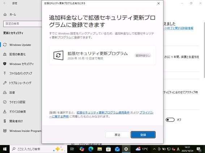Open Microsoft Edge from the taskbar
Image resolution: width=205 pixels, height=153 pixels.
[x=91, y=149]
